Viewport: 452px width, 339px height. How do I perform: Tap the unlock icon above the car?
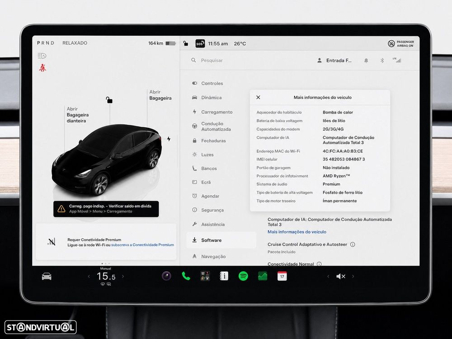point(109,100)
